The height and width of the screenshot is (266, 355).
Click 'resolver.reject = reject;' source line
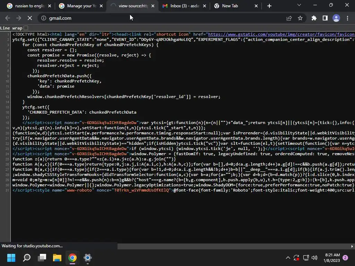[x=68, y=65]
